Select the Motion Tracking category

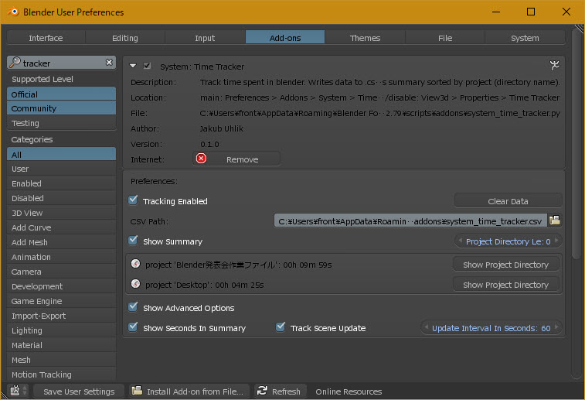[x=62, y=374]
